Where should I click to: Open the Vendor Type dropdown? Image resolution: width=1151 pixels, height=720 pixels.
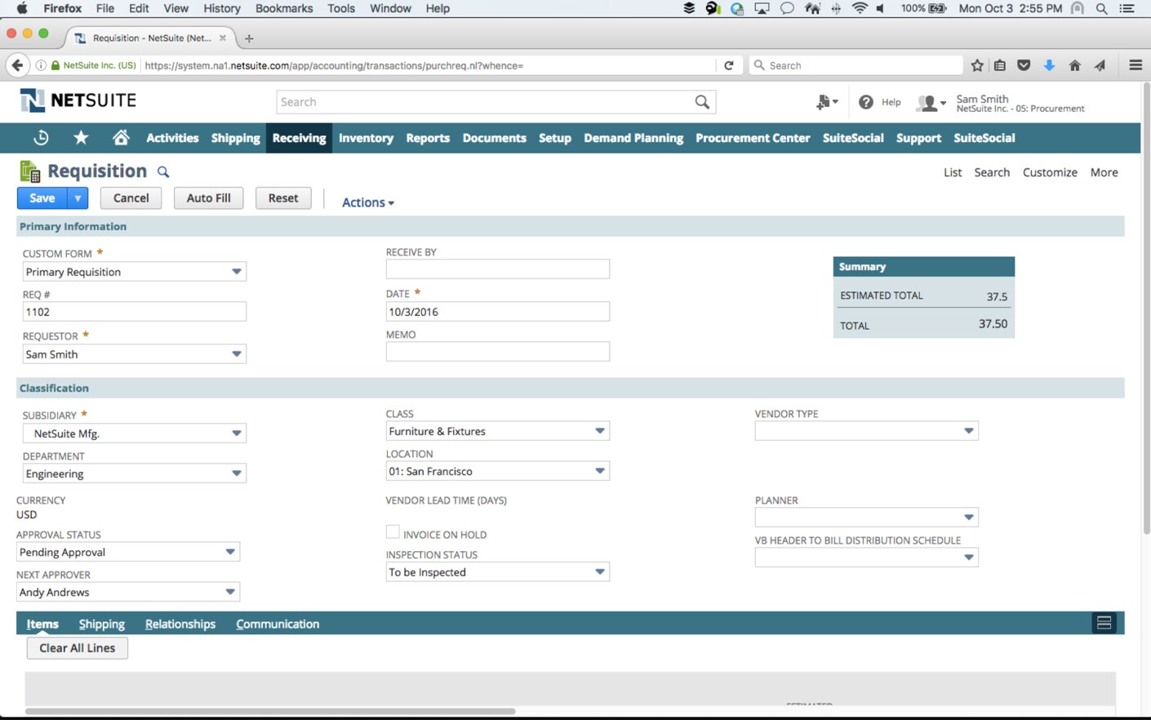969,431
